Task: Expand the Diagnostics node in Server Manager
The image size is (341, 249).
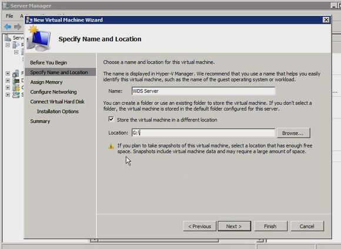Action: (x=8, y=80)
